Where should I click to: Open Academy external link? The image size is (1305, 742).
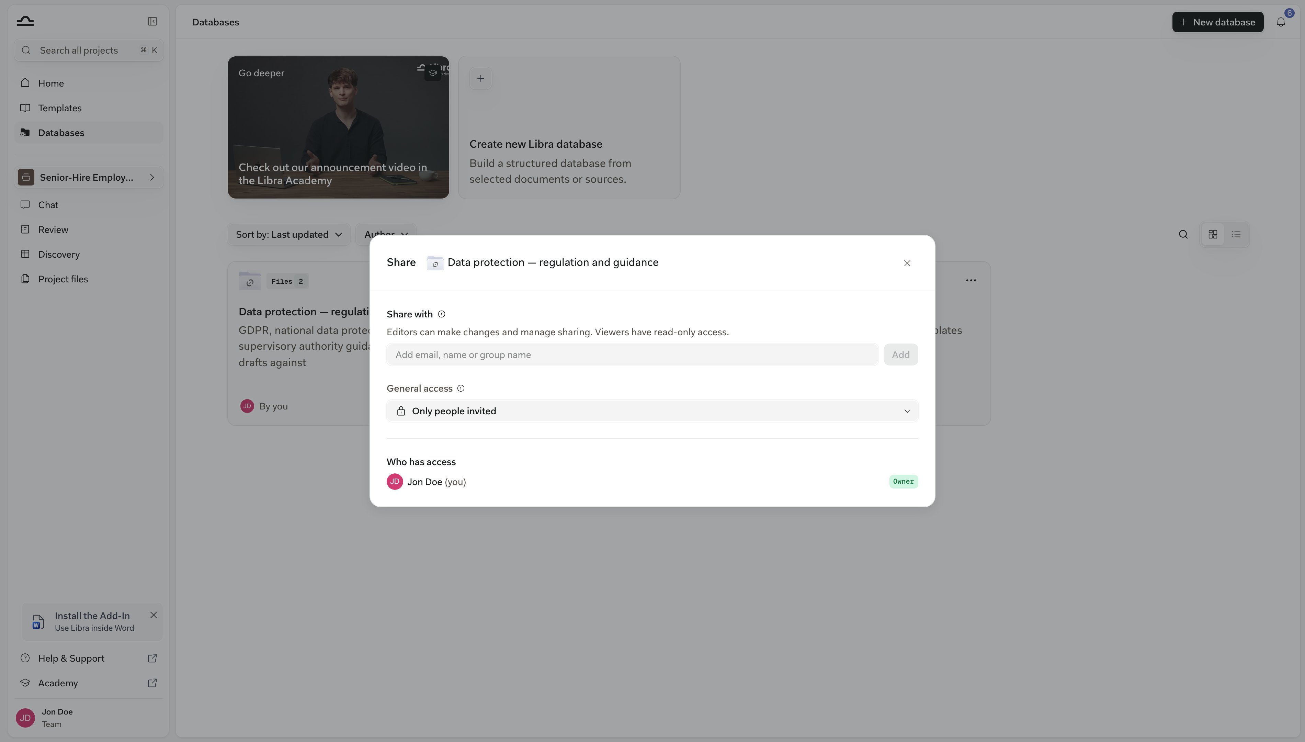pyautogui.click(x=89, y=683)
